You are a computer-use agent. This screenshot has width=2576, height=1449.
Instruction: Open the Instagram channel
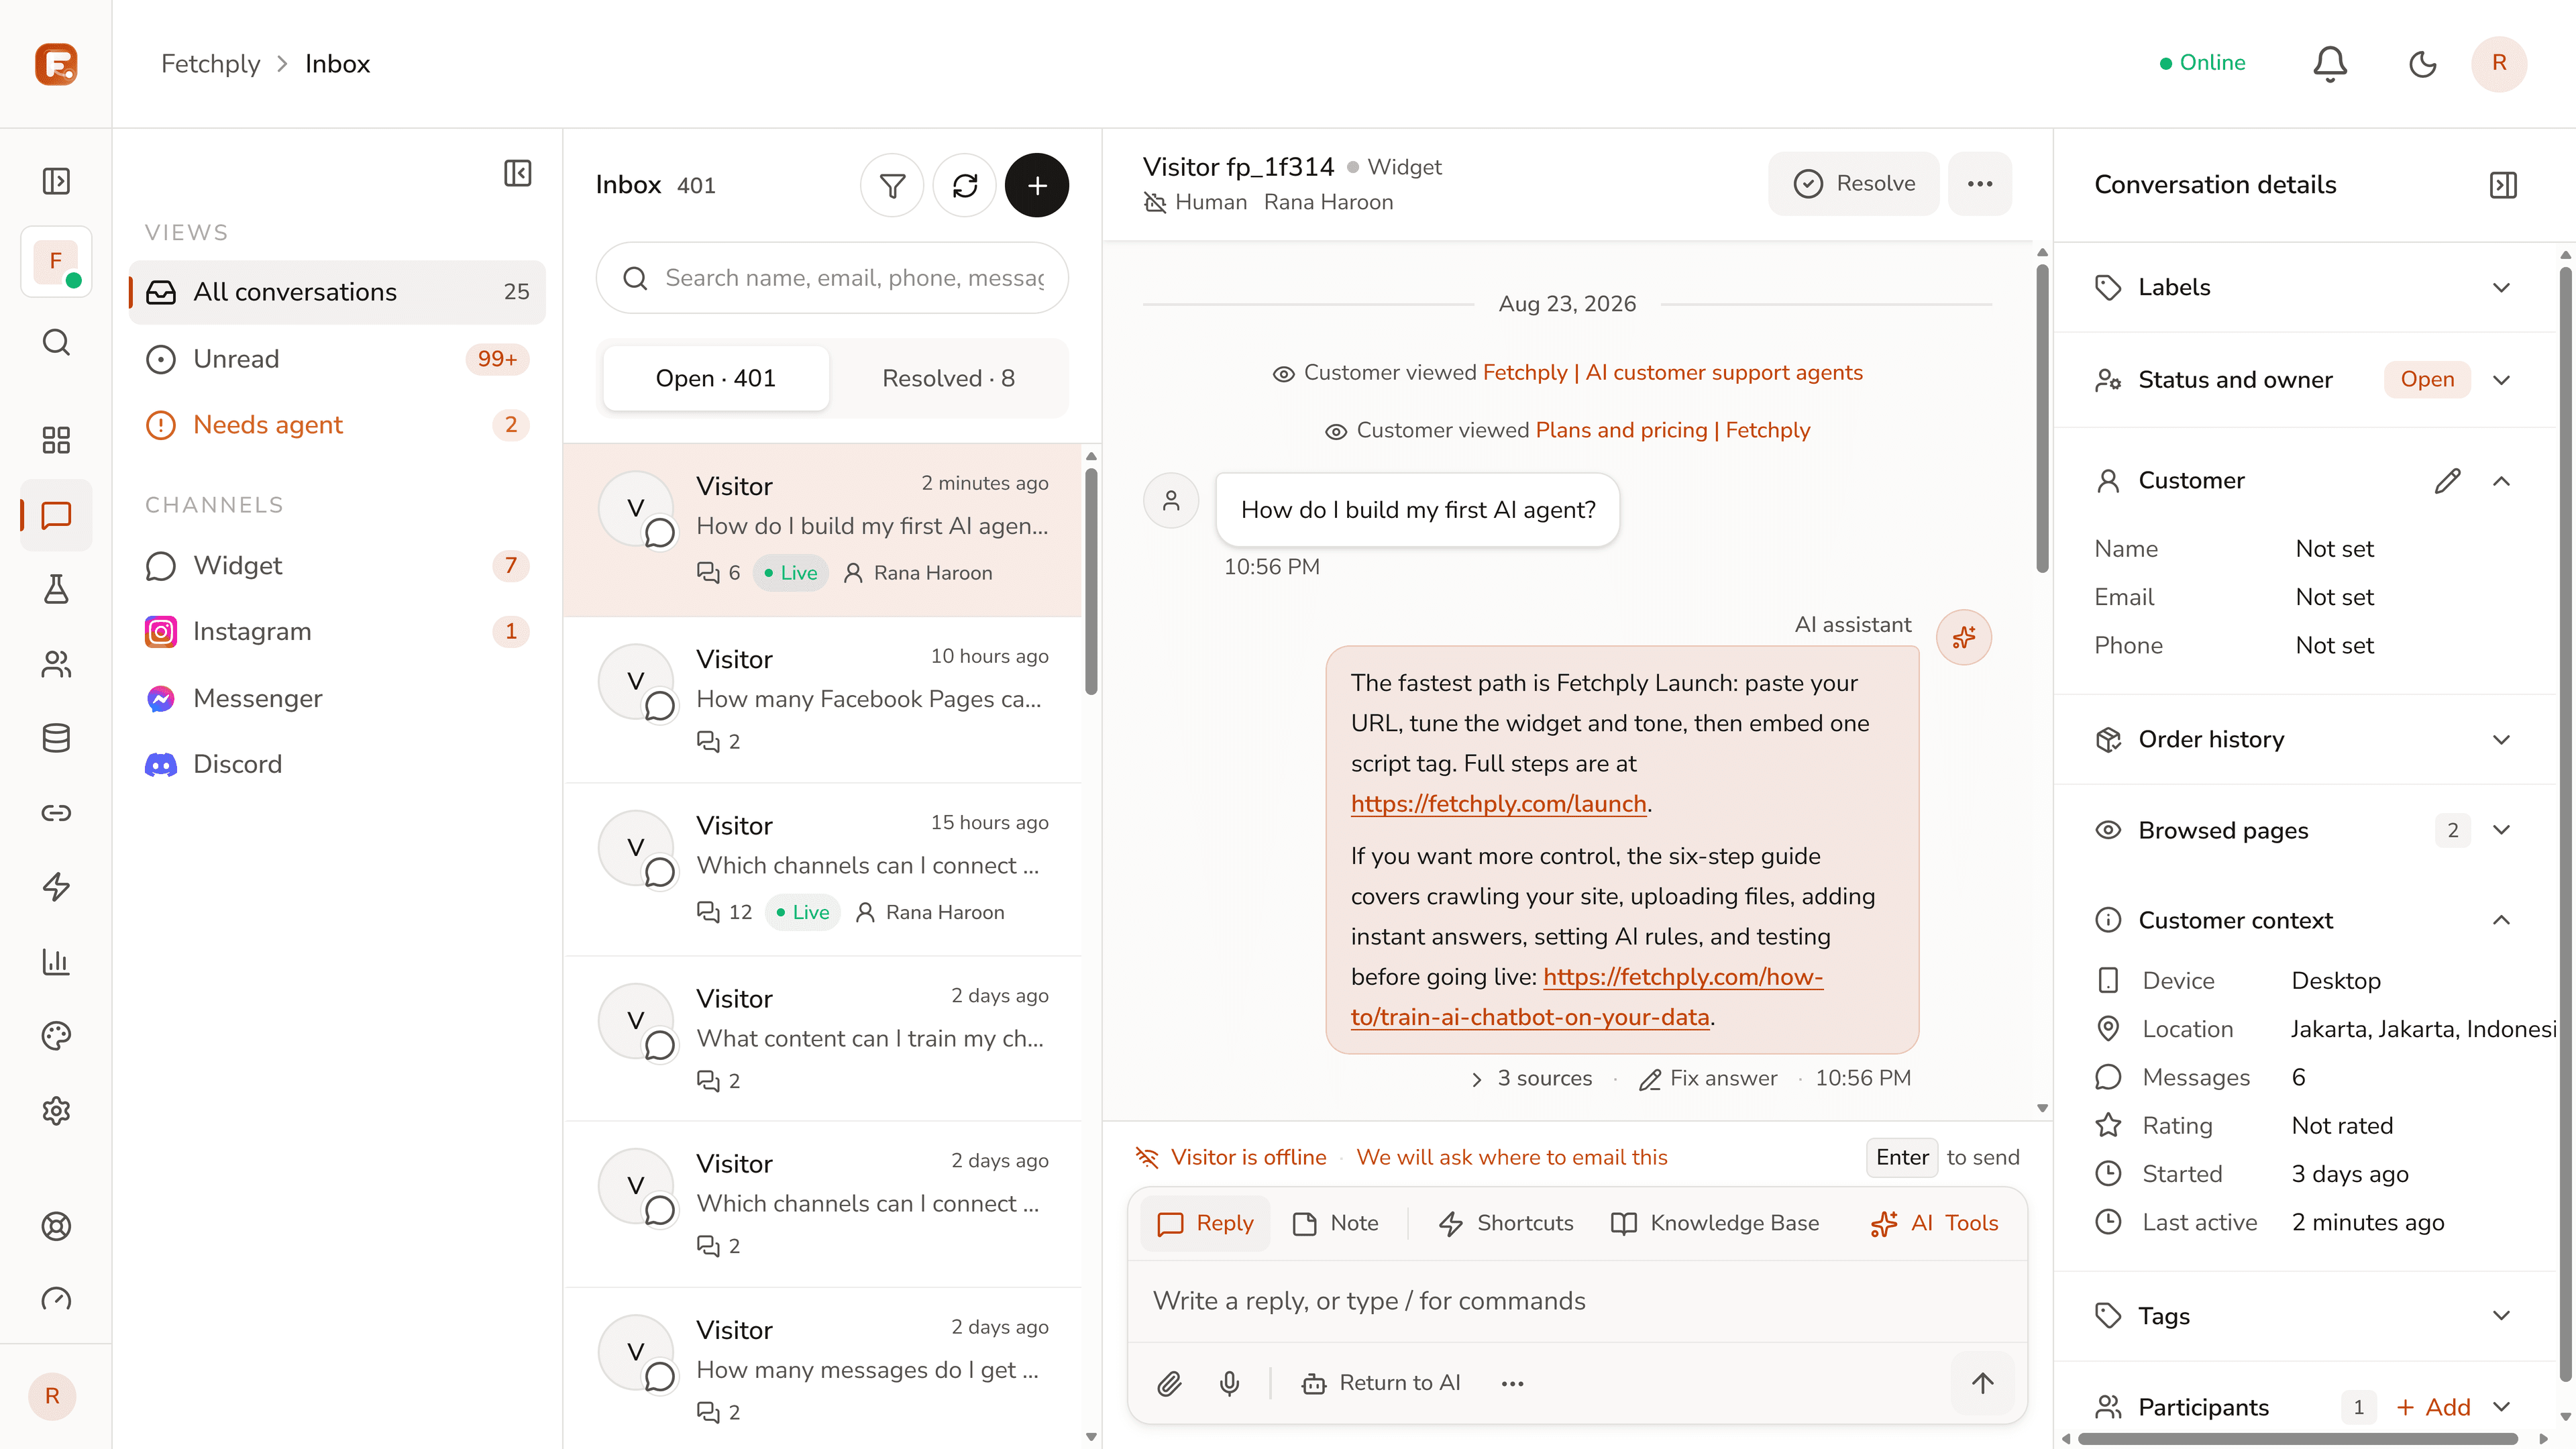(337, 632)
